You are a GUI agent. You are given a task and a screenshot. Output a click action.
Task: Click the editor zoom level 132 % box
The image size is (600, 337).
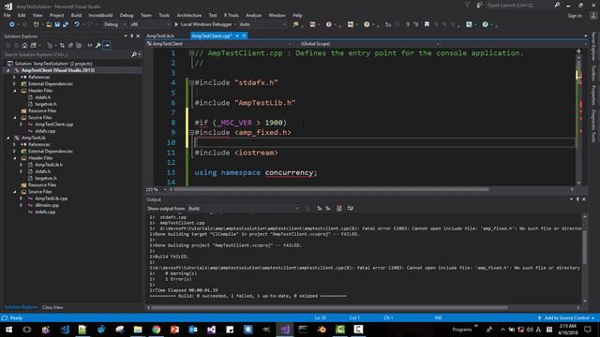coord(156,189)
